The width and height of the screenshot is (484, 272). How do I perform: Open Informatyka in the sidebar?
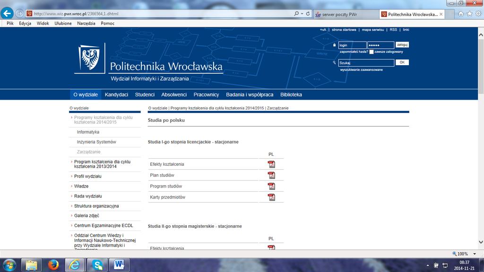(88, 132)
